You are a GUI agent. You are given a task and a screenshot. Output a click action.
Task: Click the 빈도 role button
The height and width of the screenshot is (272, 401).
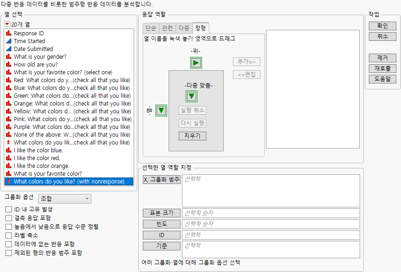click(162, 224)
